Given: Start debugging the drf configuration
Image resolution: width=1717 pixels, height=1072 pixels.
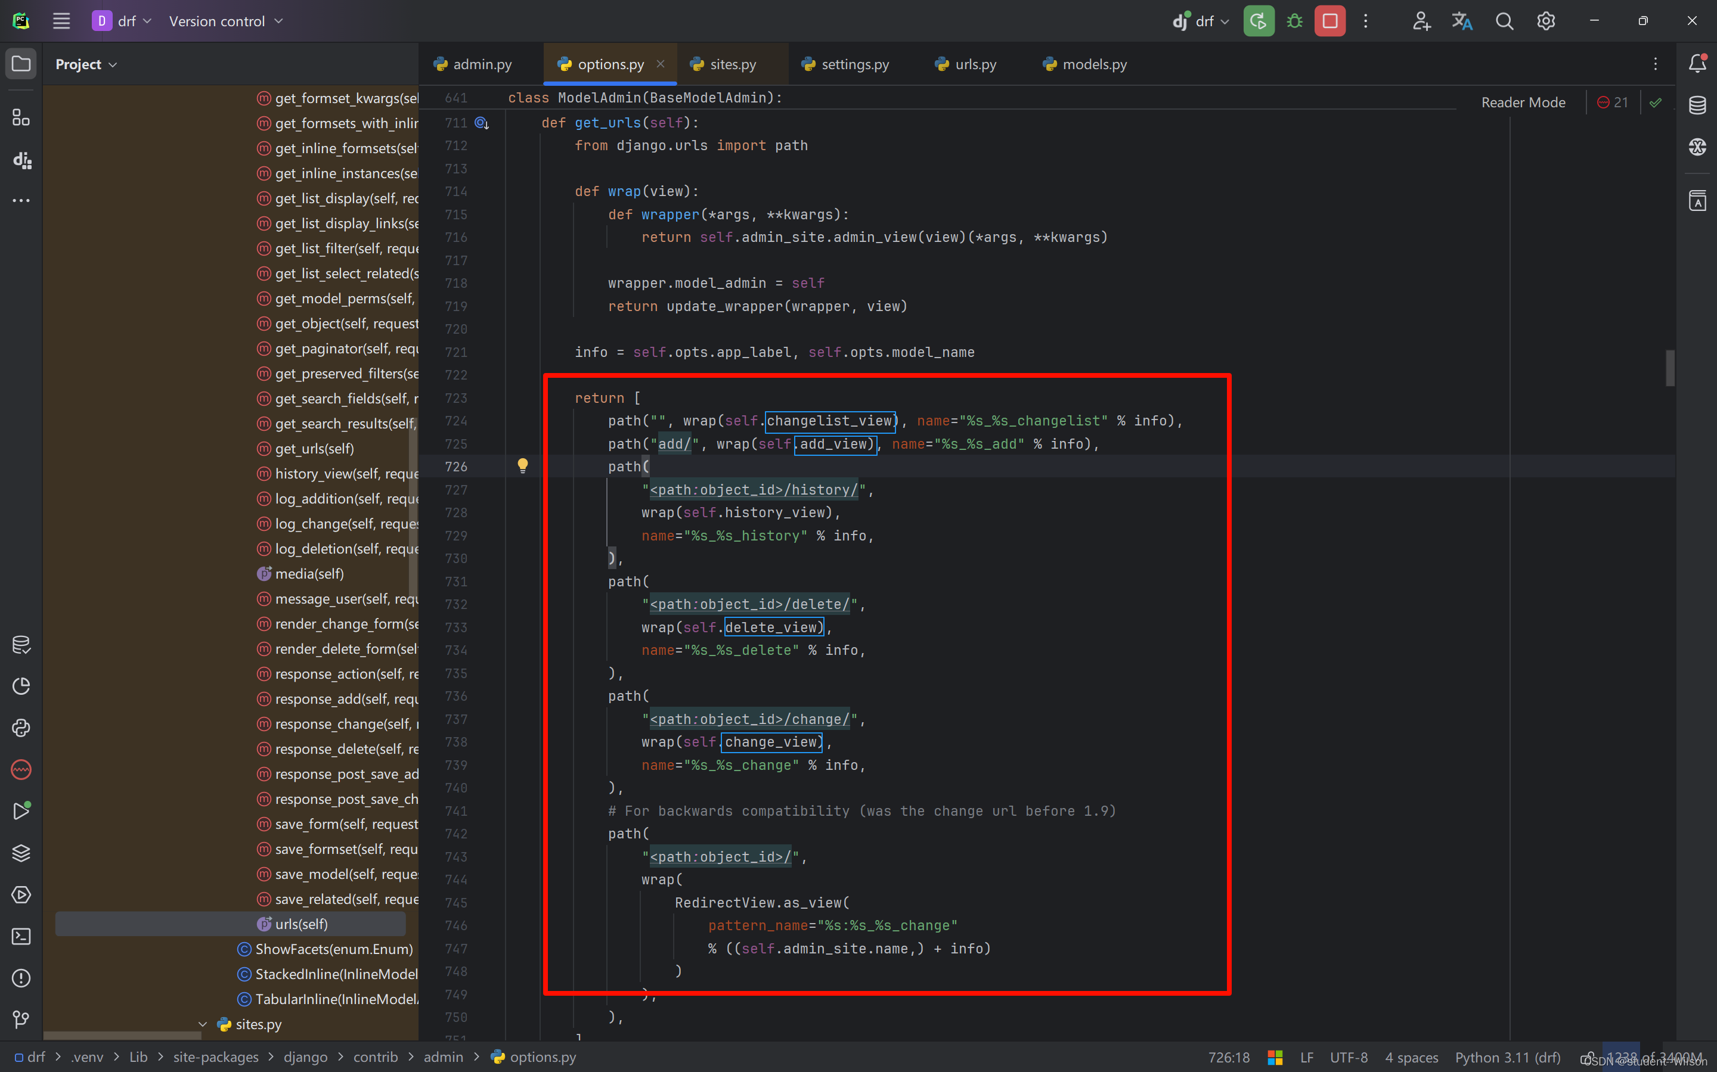Looking at the screenshot, I should tap(1295, 21).
